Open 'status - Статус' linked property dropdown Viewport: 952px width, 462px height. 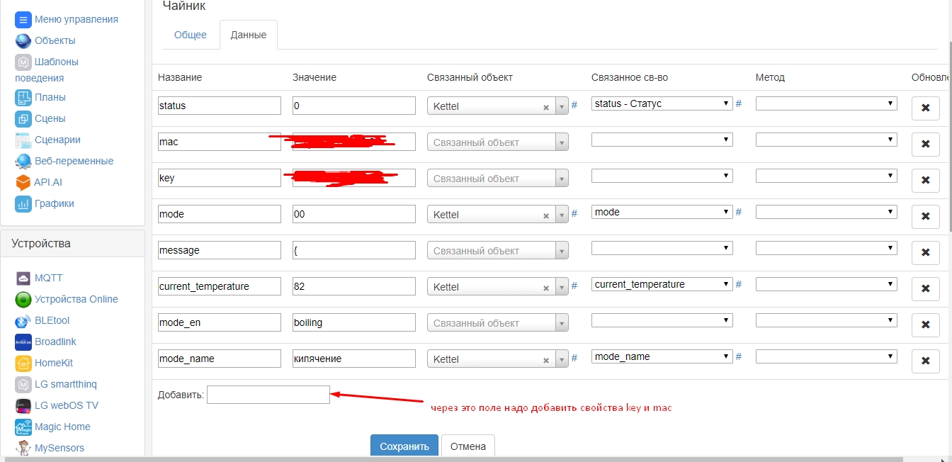click(x=662, y=103)
